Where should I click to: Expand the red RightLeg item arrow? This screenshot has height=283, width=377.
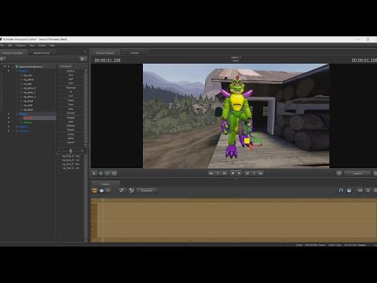(x=9, y=118)
